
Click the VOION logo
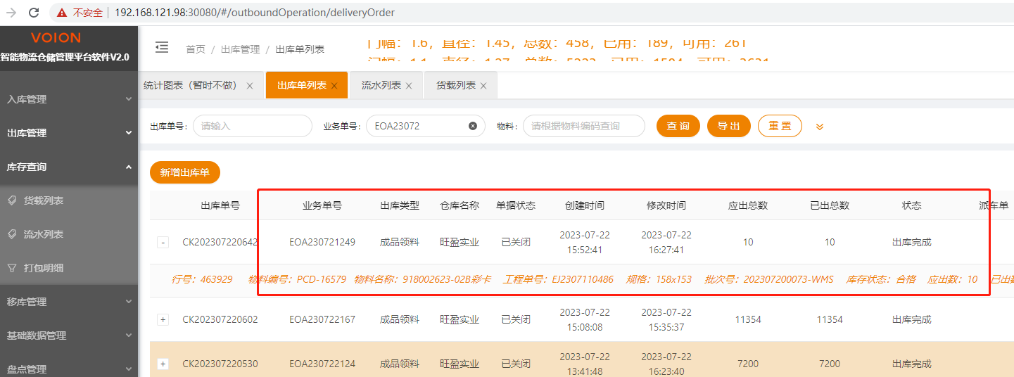point(56,38)
